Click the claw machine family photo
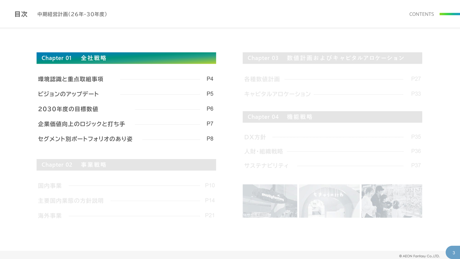This screenshot has width=460, height=259. (x=392, y=201)
